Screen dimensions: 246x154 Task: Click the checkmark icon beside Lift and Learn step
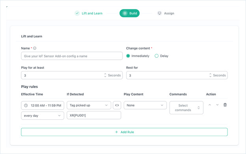tap(77, 13)
